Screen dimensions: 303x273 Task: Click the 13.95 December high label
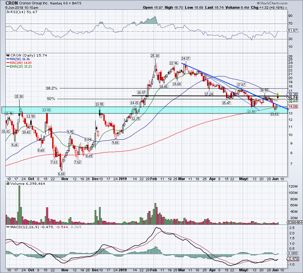[99, 104]
